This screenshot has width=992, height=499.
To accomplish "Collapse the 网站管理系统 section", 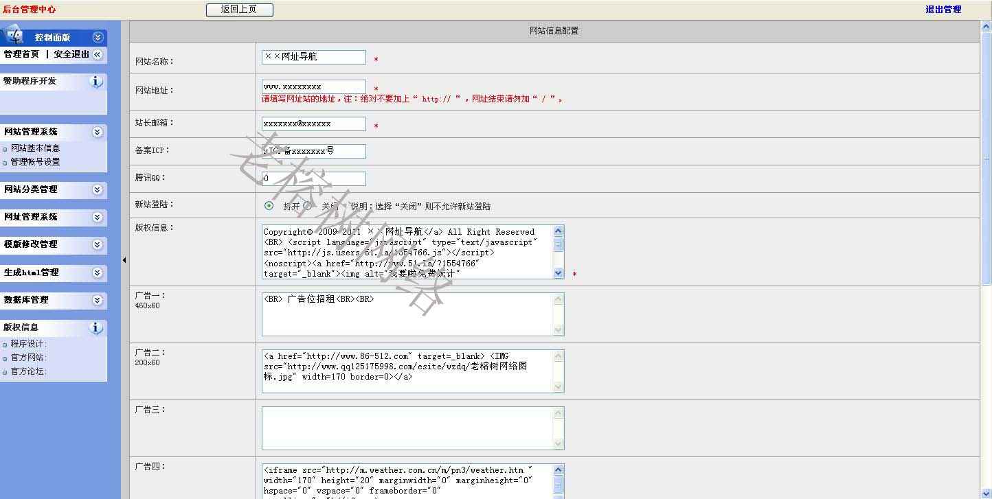I will coord(98,132).
